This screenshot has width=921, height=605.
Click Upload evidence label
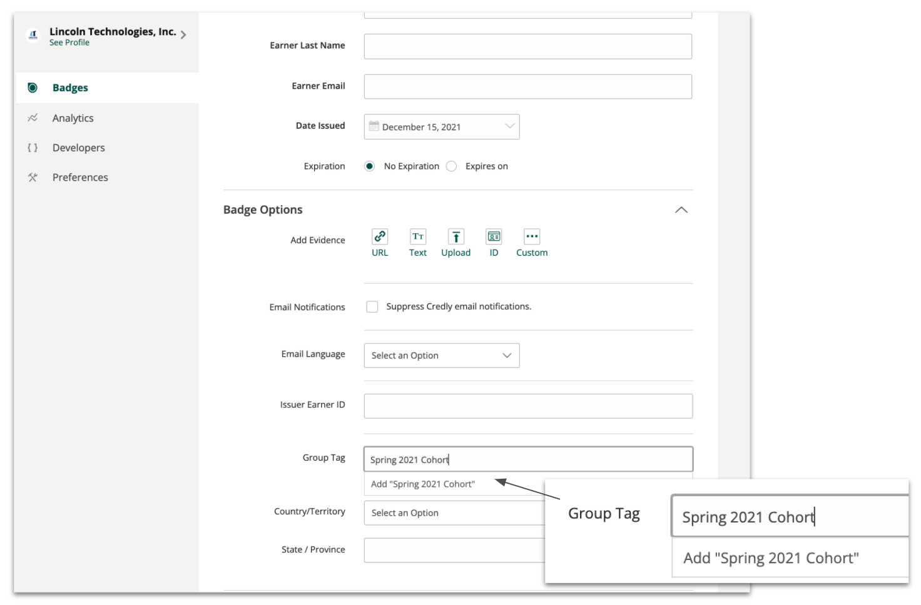(456, 252)
